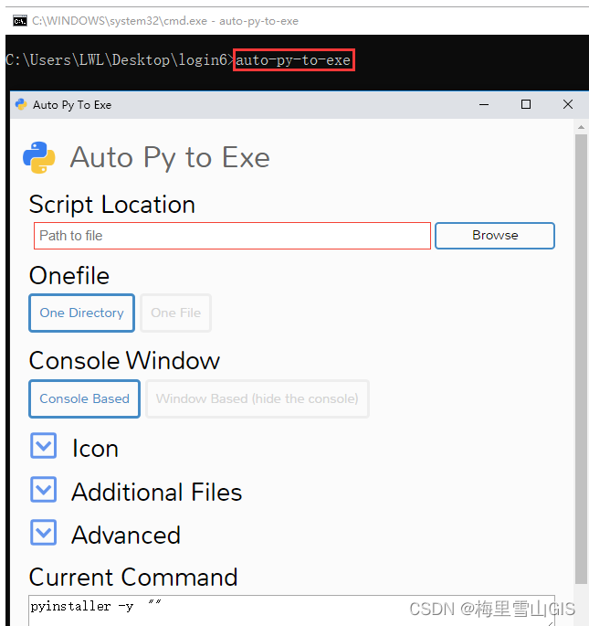Expand the Additional Files section chevron

(44, 489)
